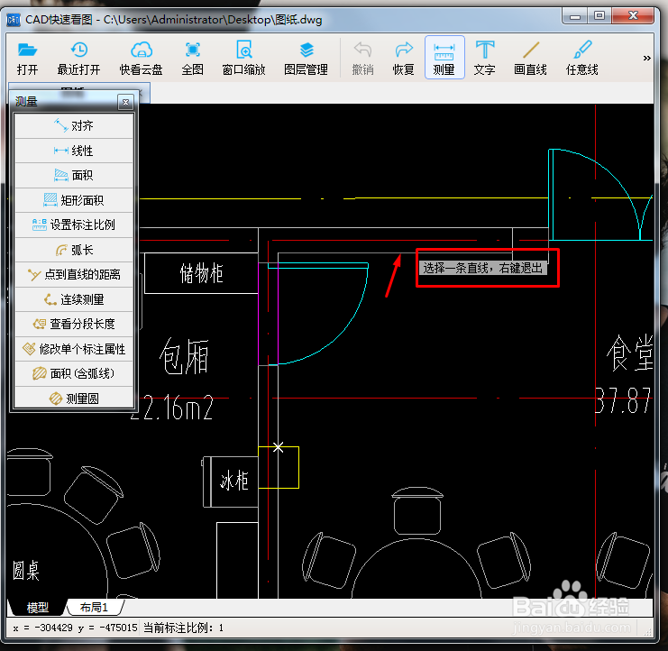Click the CAD快速看图 title bar icon

(x=14, y=20)
